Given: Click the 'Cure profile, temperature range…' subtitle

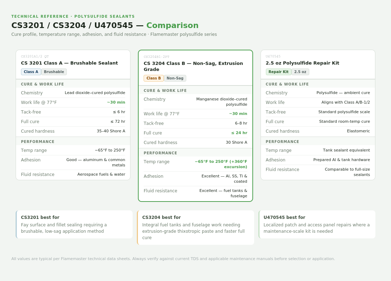Looking at the screenshot, I should point(114,34).
